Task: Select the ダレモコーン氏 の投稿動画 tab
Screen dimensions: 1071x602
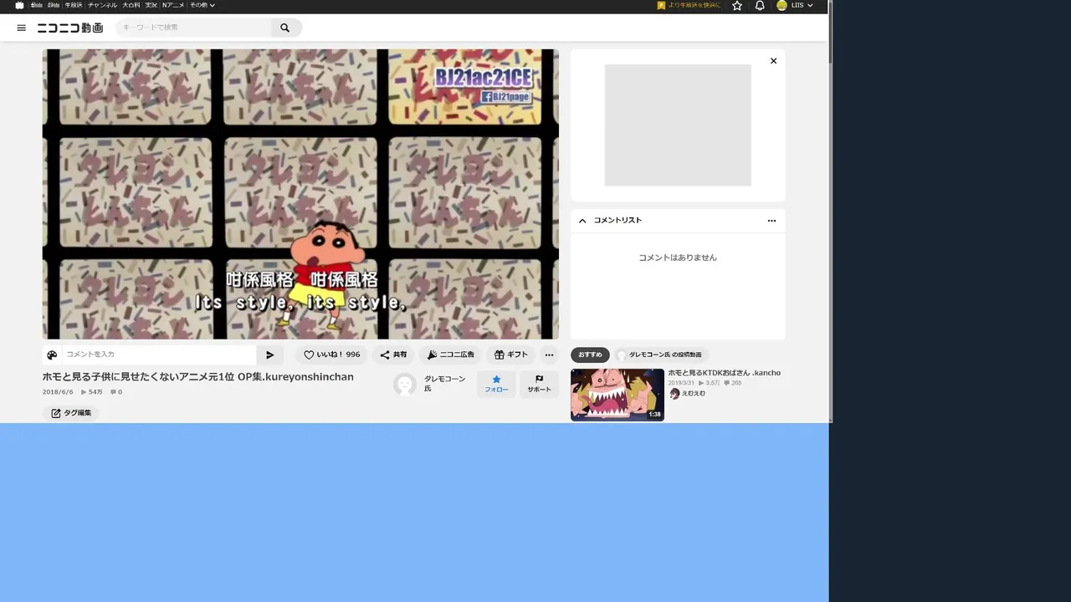Action: click(x=661, y=355)
